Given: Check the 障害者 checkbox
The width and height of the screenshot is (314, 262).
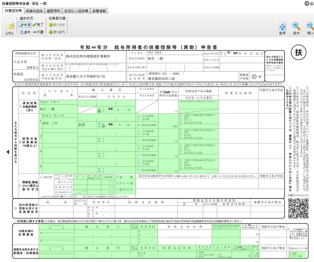Looking at the screenshot, I should [41, 177].
